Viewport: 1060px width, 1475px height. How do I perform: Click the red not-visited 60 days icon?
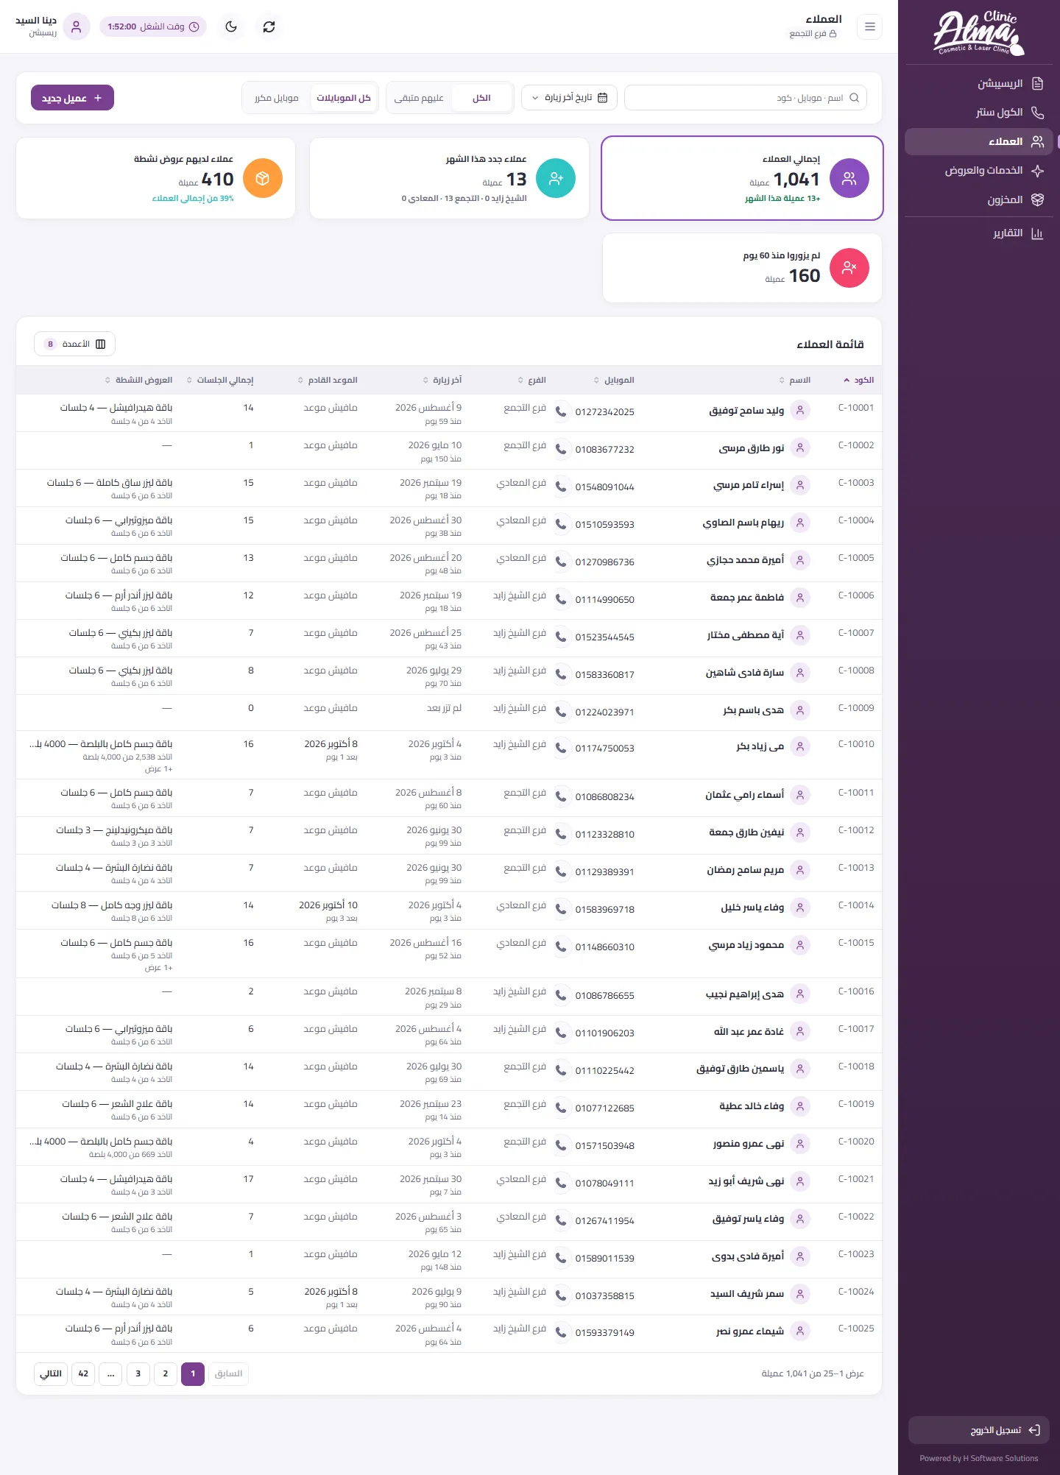click(849, 268)
